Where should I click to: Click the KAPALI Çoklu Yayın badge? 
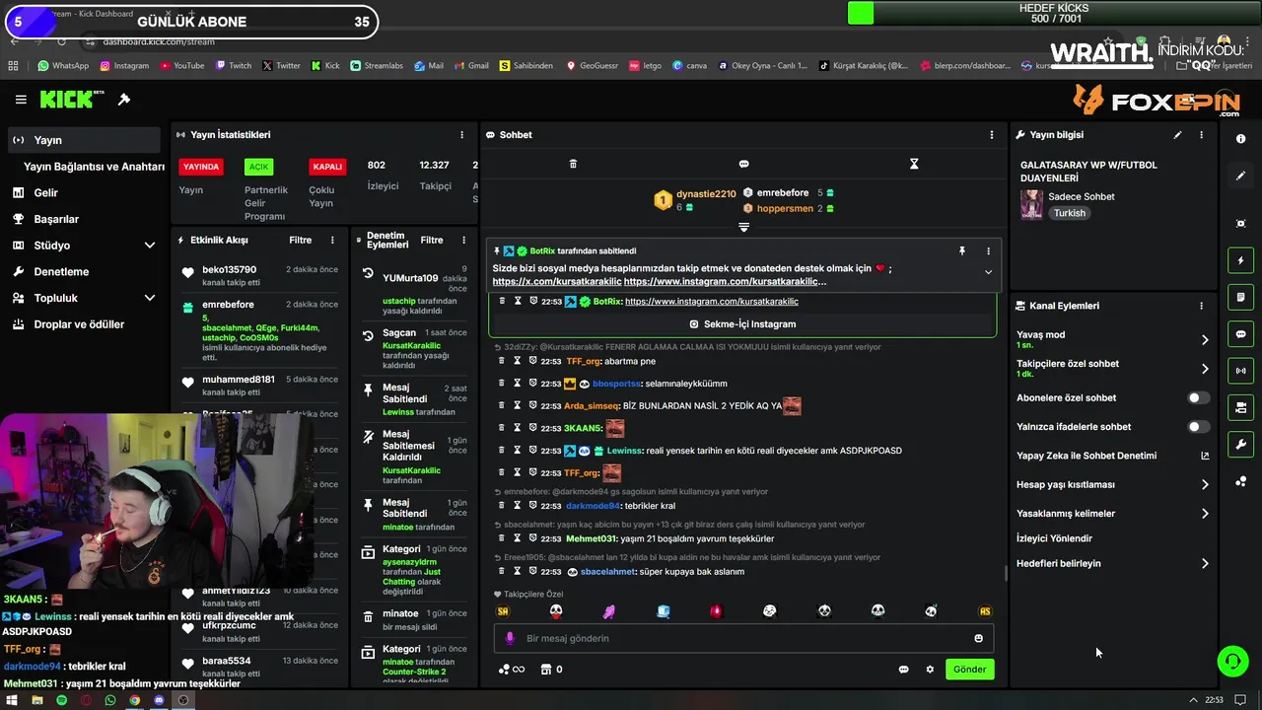point(327,167)
